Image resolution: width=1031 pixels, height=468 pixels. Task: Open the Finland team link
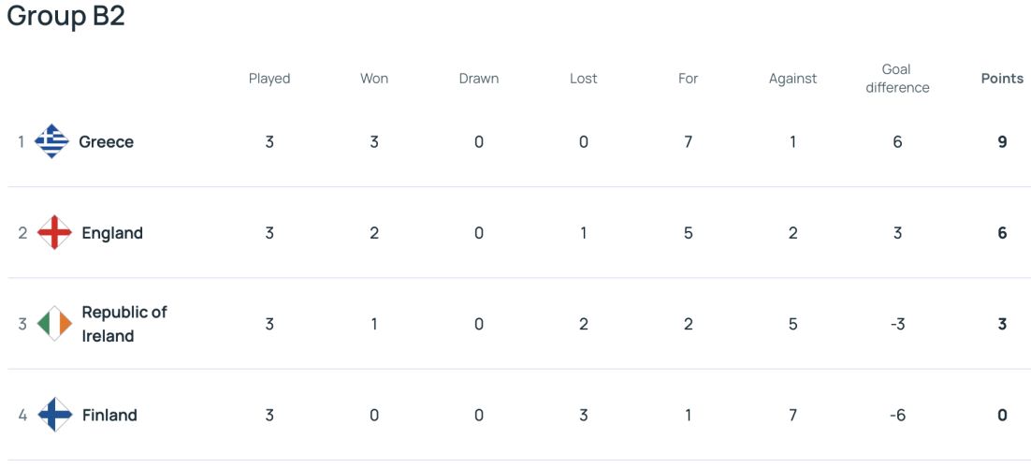coord(109,416)
